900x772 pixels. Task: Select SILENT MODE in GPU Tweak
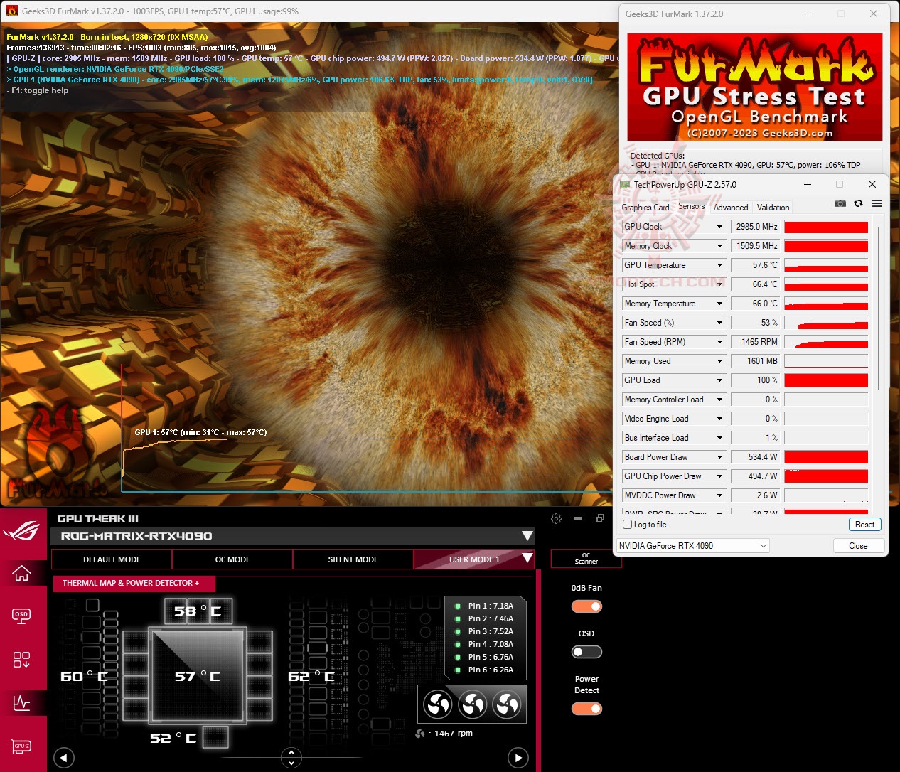(x=353, y=559)
